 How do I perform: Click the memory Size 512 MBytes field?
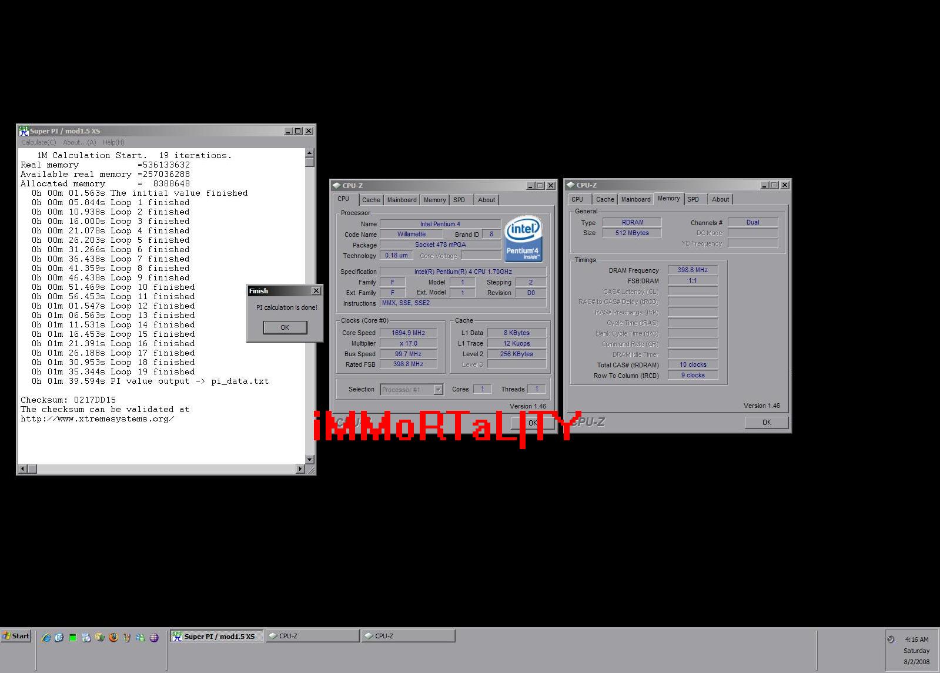pos(632,233)
